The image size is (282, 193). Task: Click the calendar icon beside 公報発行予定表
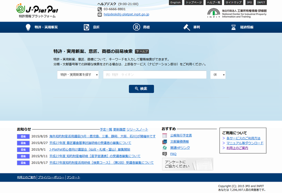[x=164, y=136]
